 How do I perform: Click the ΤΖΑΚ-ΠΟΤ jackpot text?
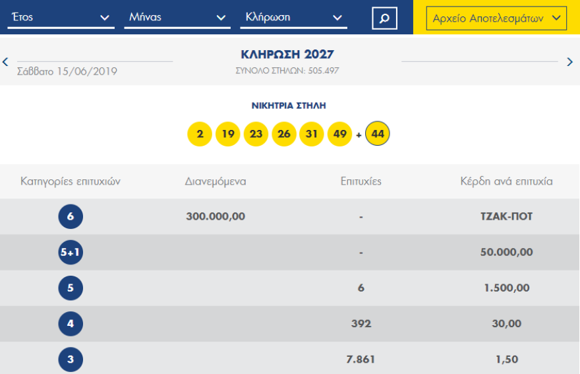click(x=506, y=217)
